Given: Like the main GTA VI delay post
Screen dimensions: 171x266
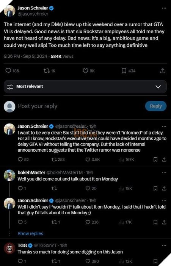Looking at the screenshot, I should (x=85, y=71).
